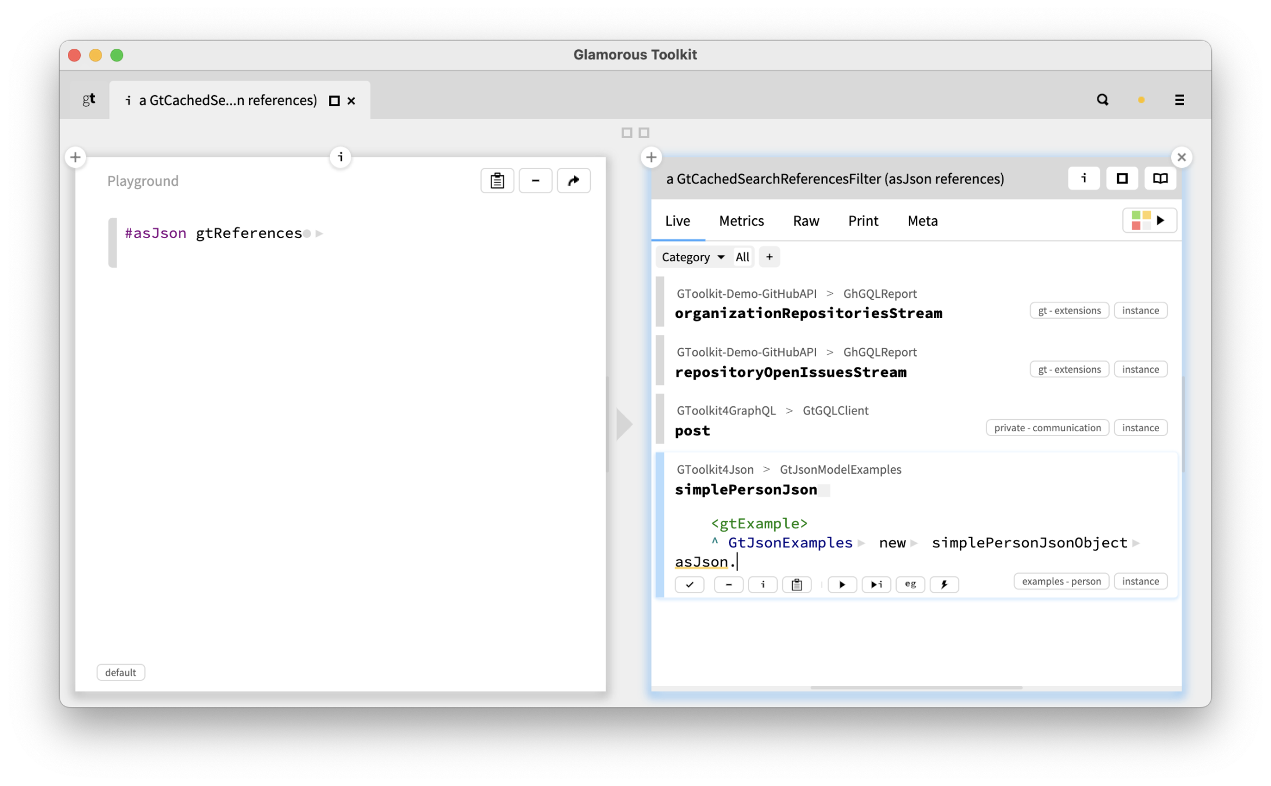Open GhGQLReport class above organizationRepositoriesStream
Image resolution: width=1271 pixels, height=786 pixels.
pyautogui.click(x=880, y=294)
